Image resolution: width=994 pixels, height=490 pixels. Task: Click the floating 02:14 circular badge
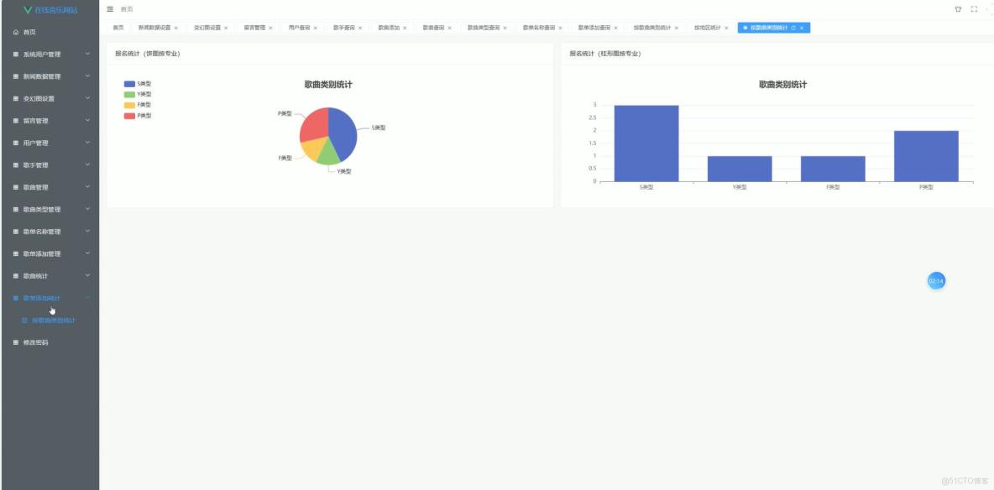[x=937, y=281]
